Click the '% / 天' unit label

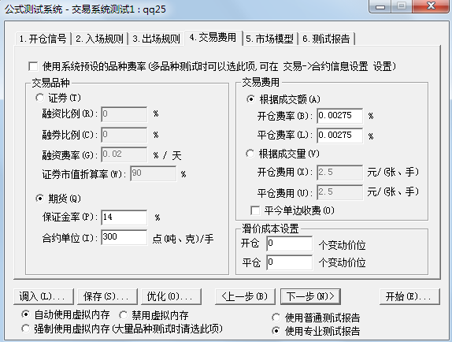[x=167, y=156]
